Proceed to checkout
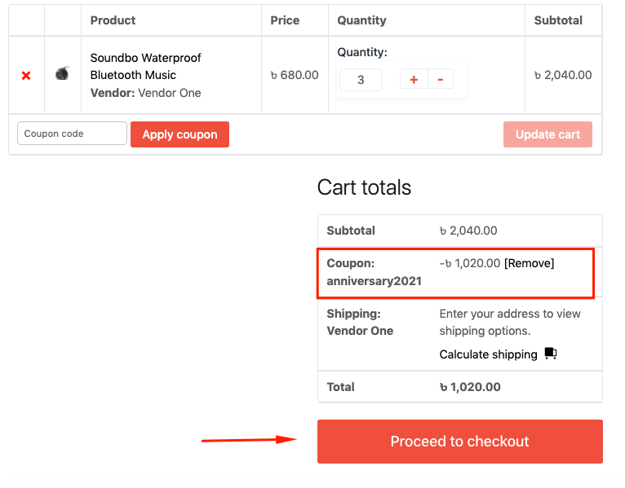The width and height of the screenshot is (625, 488). 460,442
